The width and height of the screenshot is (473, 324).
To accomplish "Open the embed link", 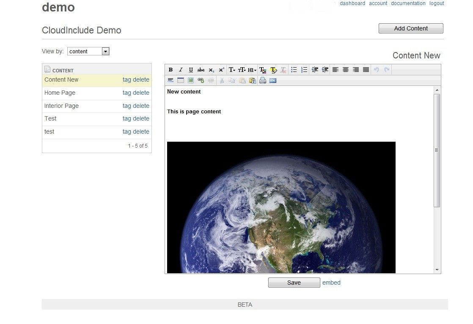I will click(331, 283).
